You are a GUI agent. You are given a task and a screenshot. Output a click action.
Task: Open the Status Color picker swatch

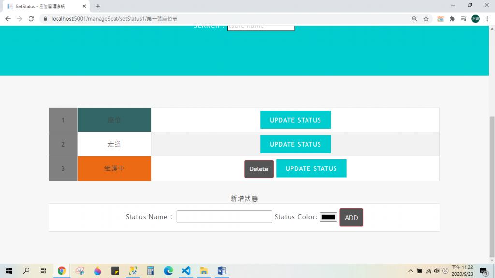[x=328, y=217]
